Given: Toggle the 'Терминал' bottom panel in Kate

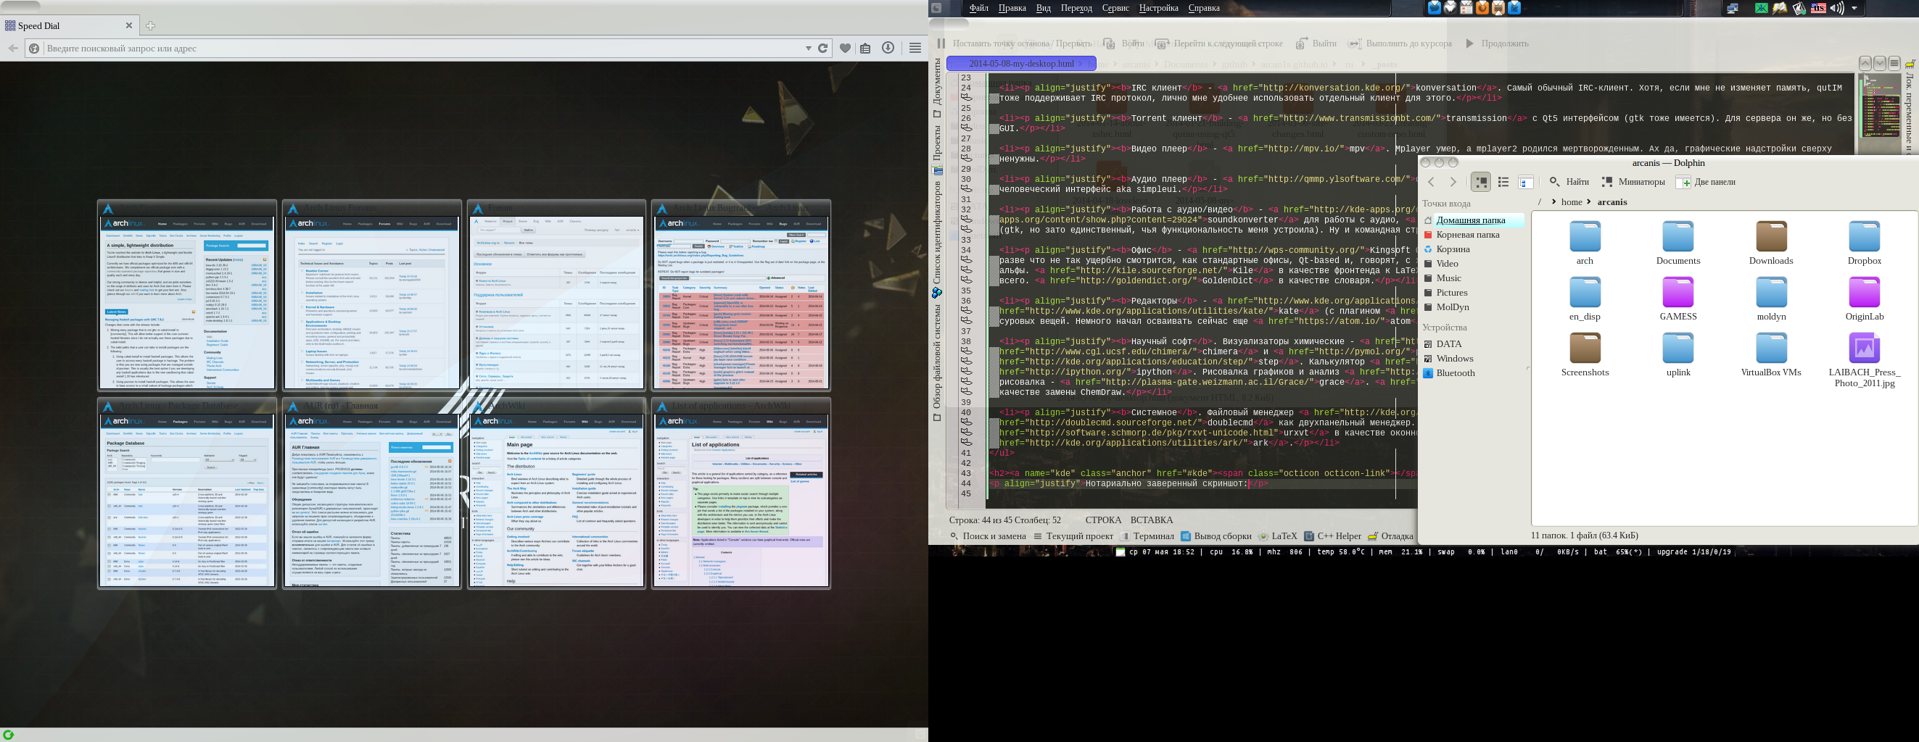Looking at the screenshot, I should 1147,535.
